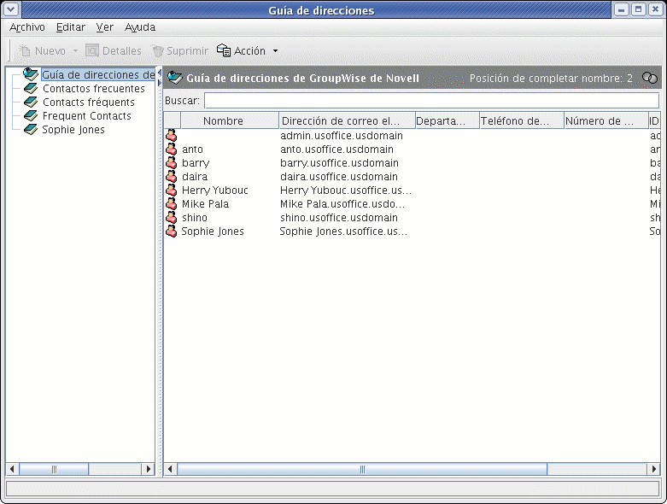
Task: Select Sophie Jones name in contact list
Action: point(213,231)
